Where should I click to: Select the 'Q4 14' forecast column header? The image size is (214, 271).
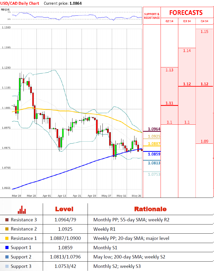click(204, 21)
